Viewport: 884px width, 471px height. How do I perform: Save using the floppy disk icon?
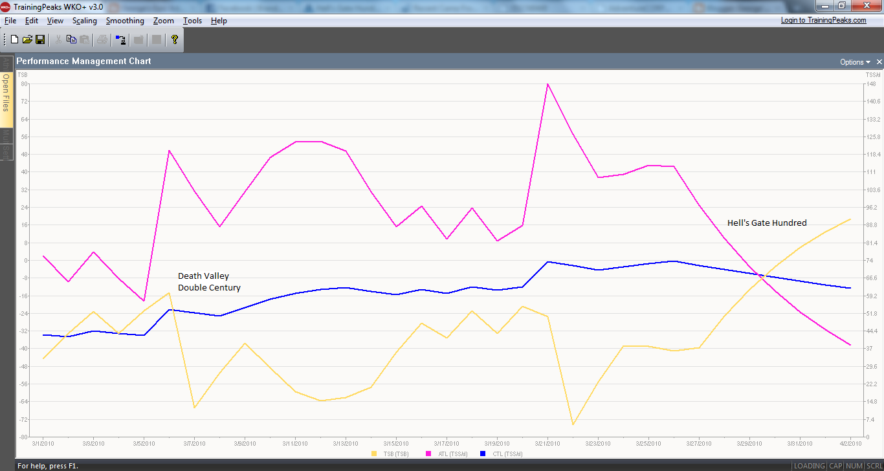pyautogui.click(x=40, y=39)
